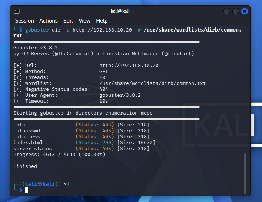Click the Method value 'GET'
The height and width of the screenshot is (202, 262).
[x=104, y=72]
